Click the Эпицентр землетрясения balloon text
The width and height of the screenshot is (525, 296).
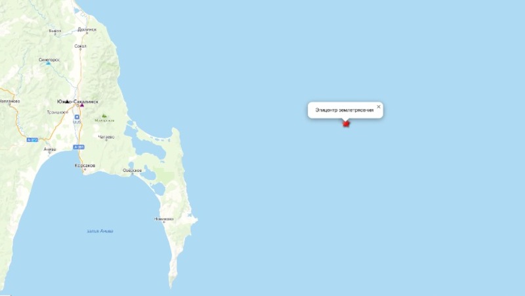[x=344, y=110]
